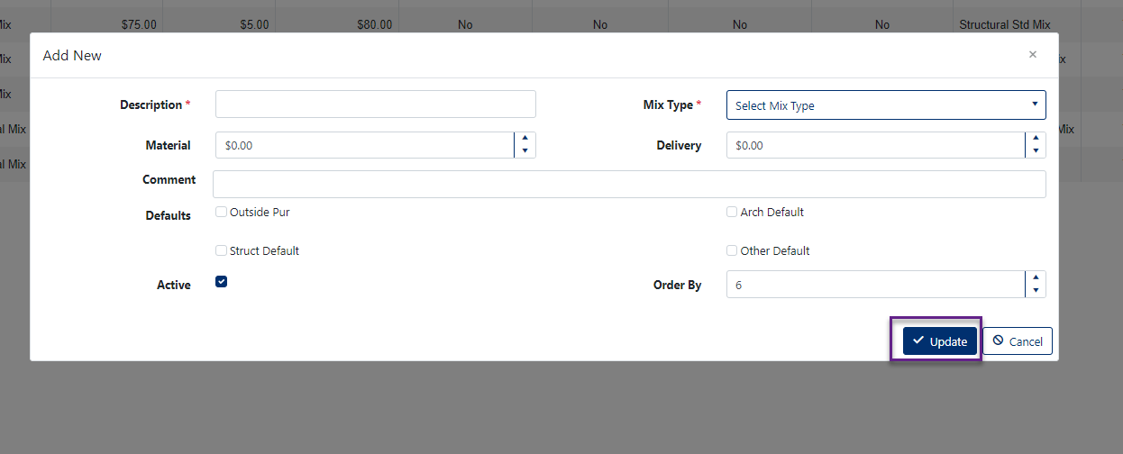The width and height of the screenshot is (1123, 454).
Task: Enable the Arch Default checkbox
Action: [x=732, y=213]
